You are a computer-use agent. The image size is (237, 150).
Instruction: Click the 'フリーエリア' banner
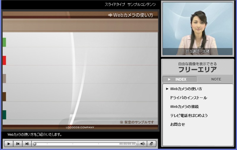click(x=198, y=67)
